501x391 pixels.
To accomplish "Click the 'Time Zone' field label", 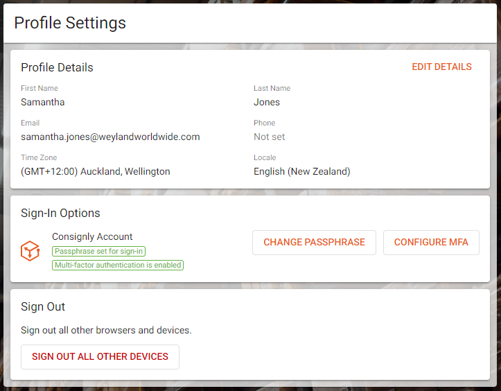I will (x=39, y=157).
